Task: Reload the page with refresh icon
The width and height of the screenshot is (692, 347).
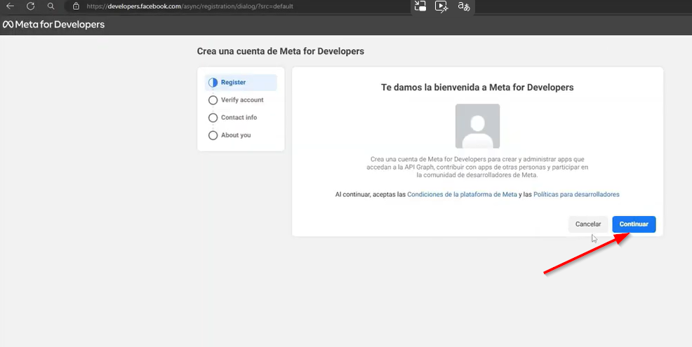Action: click(x=30, y=6)
